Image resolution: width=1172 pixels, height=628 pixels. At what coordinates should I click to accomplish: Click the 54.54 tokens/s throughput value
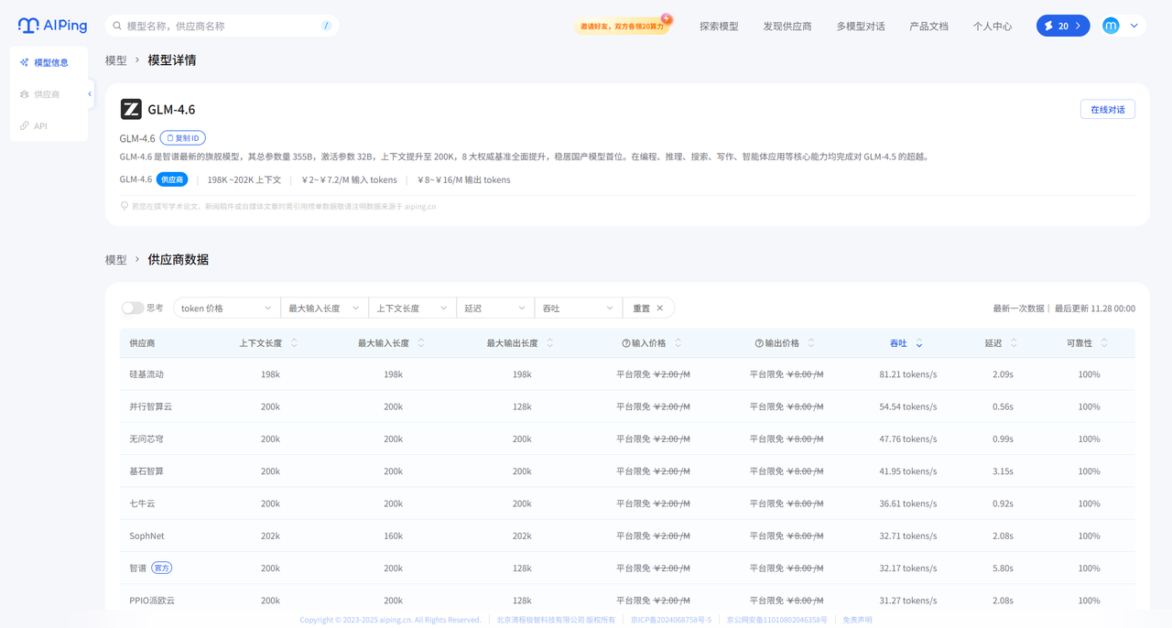(x=908, y=406)
